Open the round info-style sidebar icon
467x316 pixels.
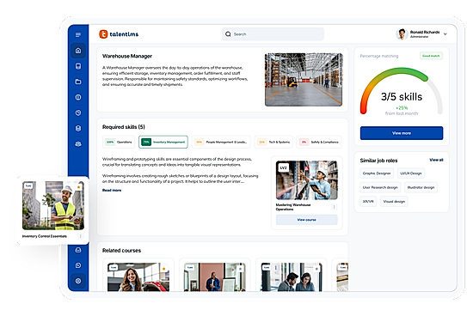[78, 97]
